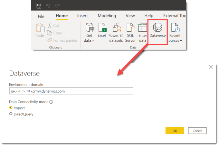Open the Get data dropdown

89,33
